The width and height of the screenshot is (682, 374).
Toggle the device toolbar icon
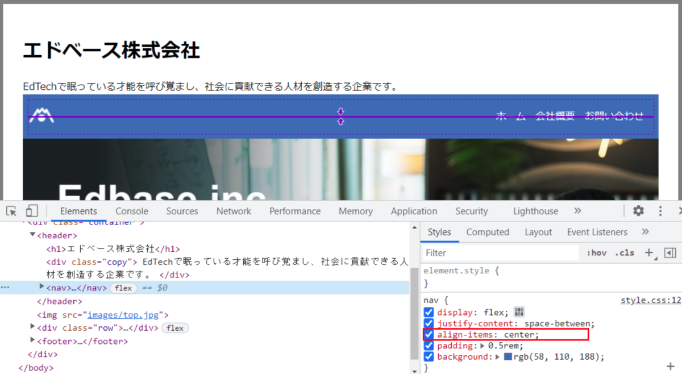[32, 211]
